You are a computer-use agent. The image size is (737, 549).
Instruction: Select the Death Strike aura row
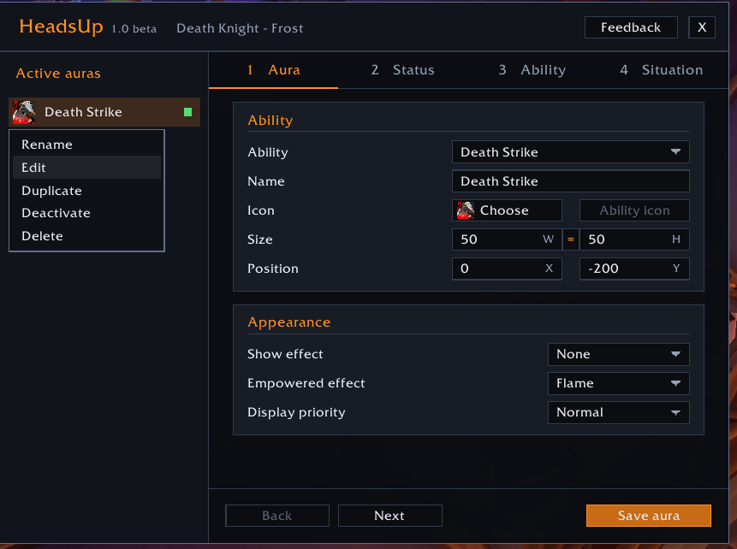(x=104, y=112)
